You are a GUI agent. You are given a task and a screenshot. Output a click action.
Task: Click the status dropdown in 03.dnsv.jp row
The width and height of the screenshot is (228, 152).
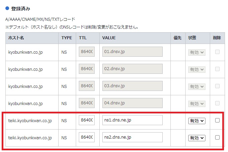(197, 86)
